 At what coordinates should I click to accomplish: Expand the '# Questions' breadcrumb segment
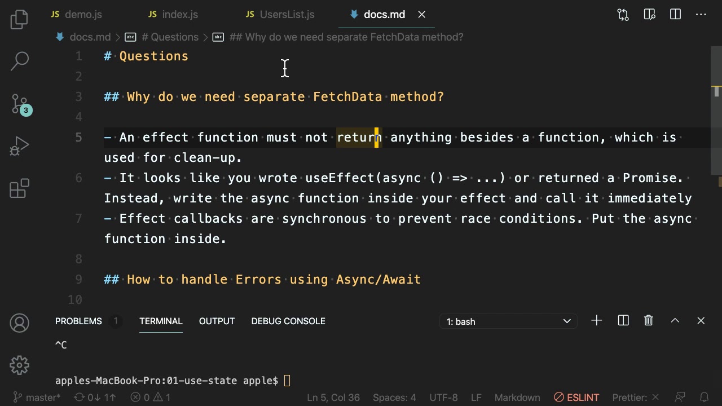point(169,37)
